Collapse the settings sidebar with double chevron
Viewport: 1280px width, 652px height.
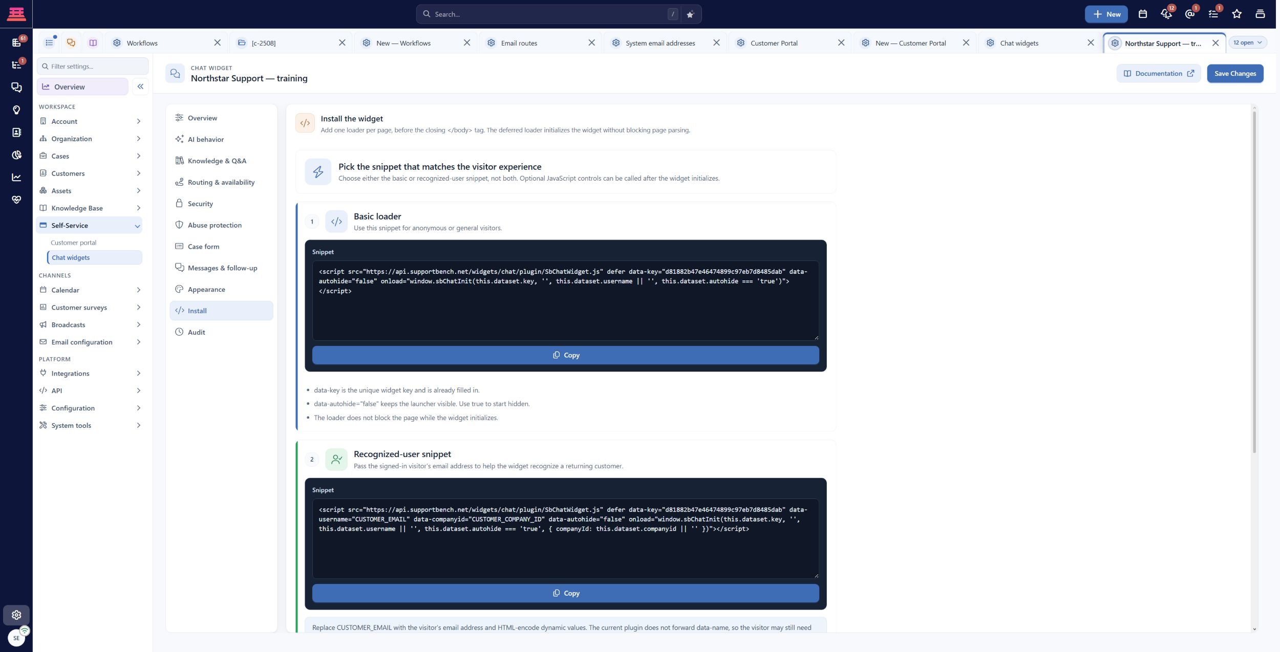(x=140, y=86)
